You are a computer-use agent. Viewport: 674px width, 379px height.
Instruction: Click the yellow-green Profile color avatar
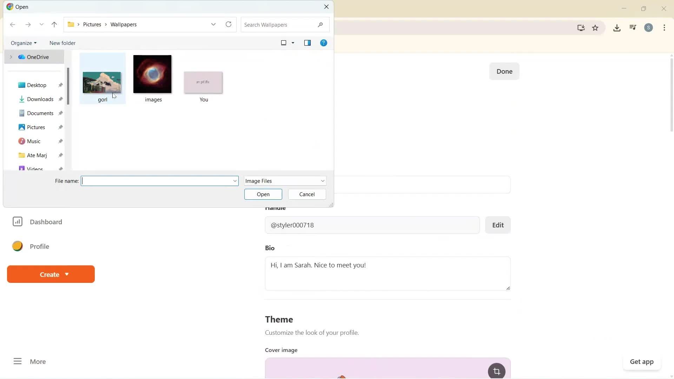tap(17, 246)
